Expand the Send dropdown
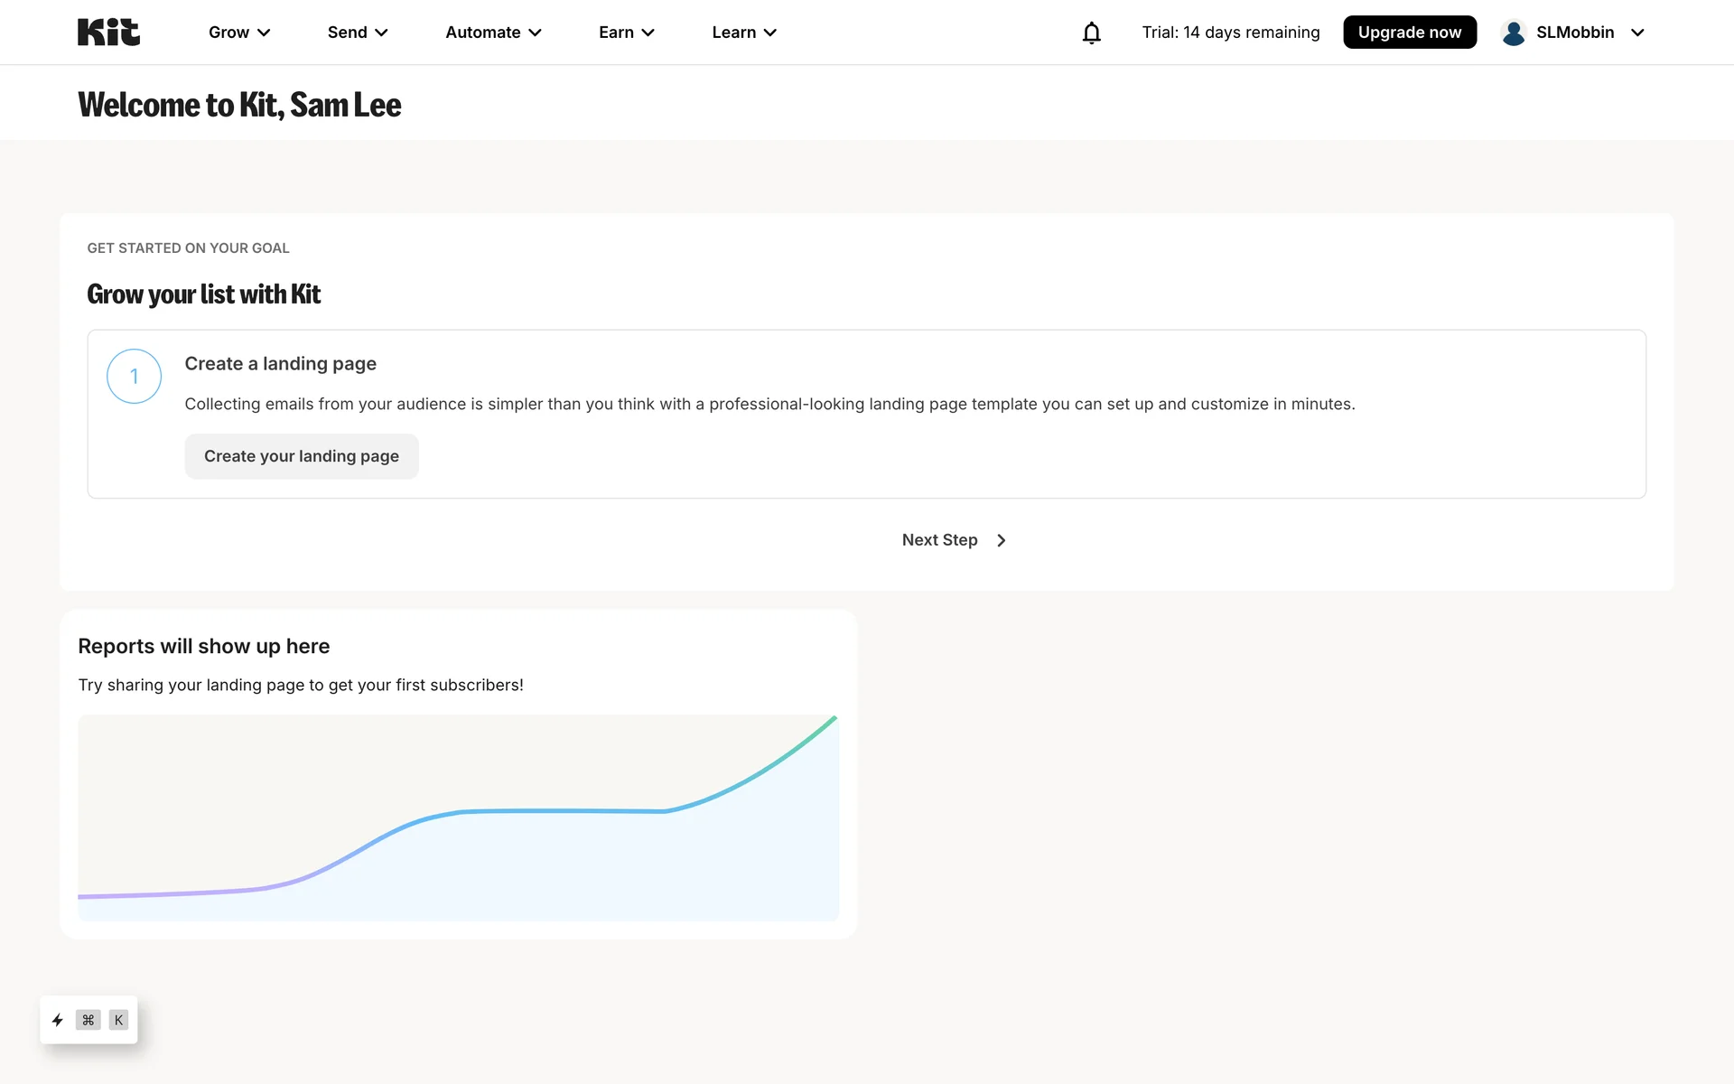The image size is (1734, 1084). click(358, 33)
